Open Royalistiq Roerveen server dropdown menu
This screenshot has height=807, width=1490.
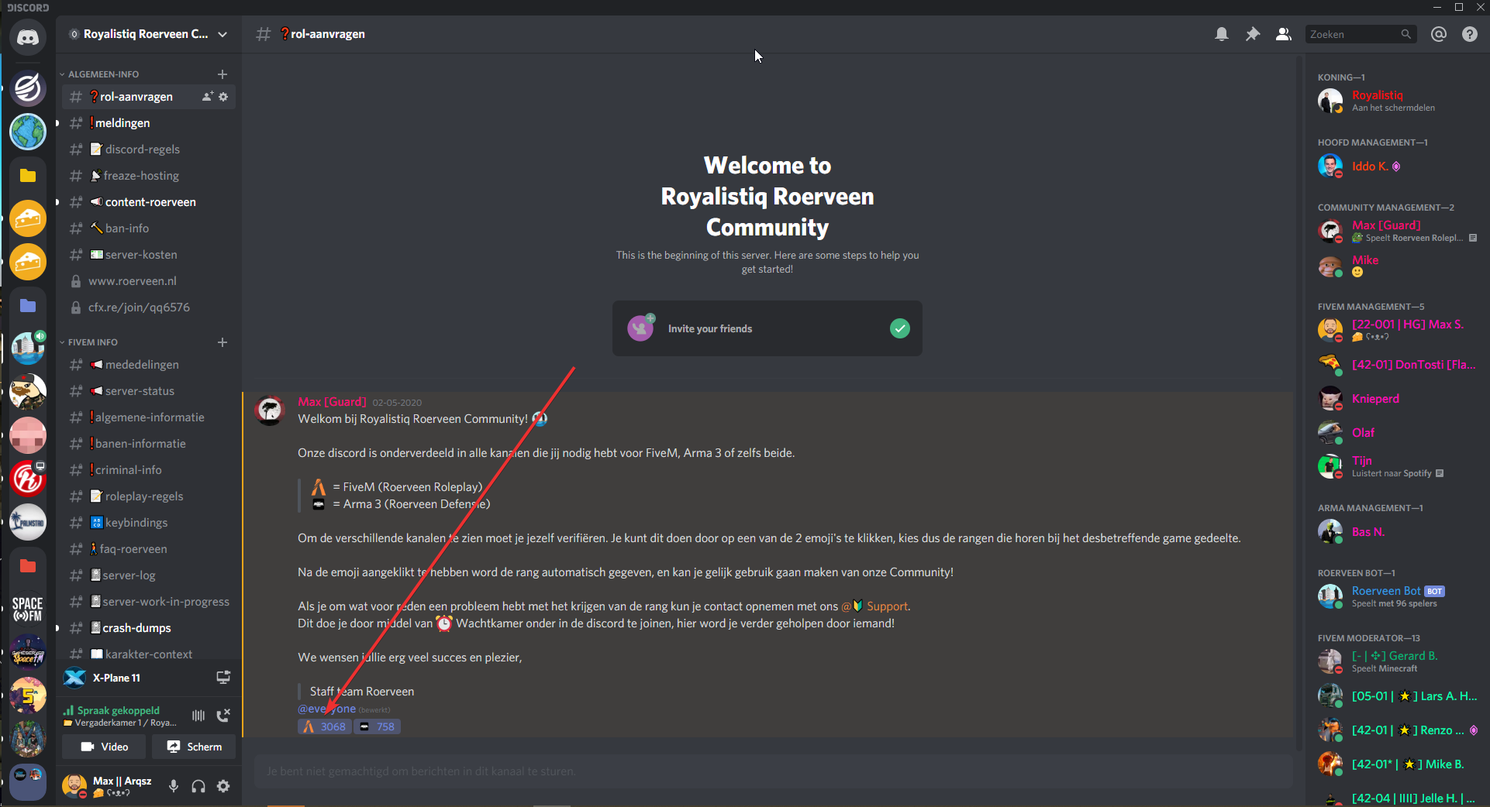[223, 34]
